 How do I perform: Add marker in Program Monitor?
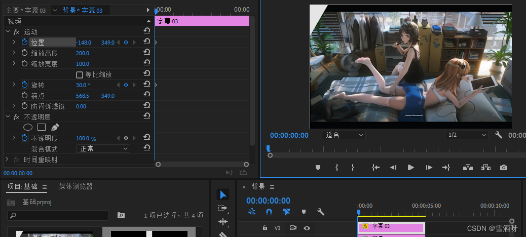click(318, 168)
